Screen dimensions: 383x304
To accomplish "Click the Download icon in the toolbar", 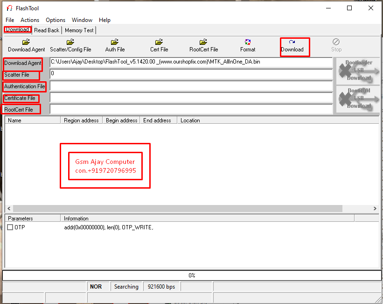I will point(294,45).
